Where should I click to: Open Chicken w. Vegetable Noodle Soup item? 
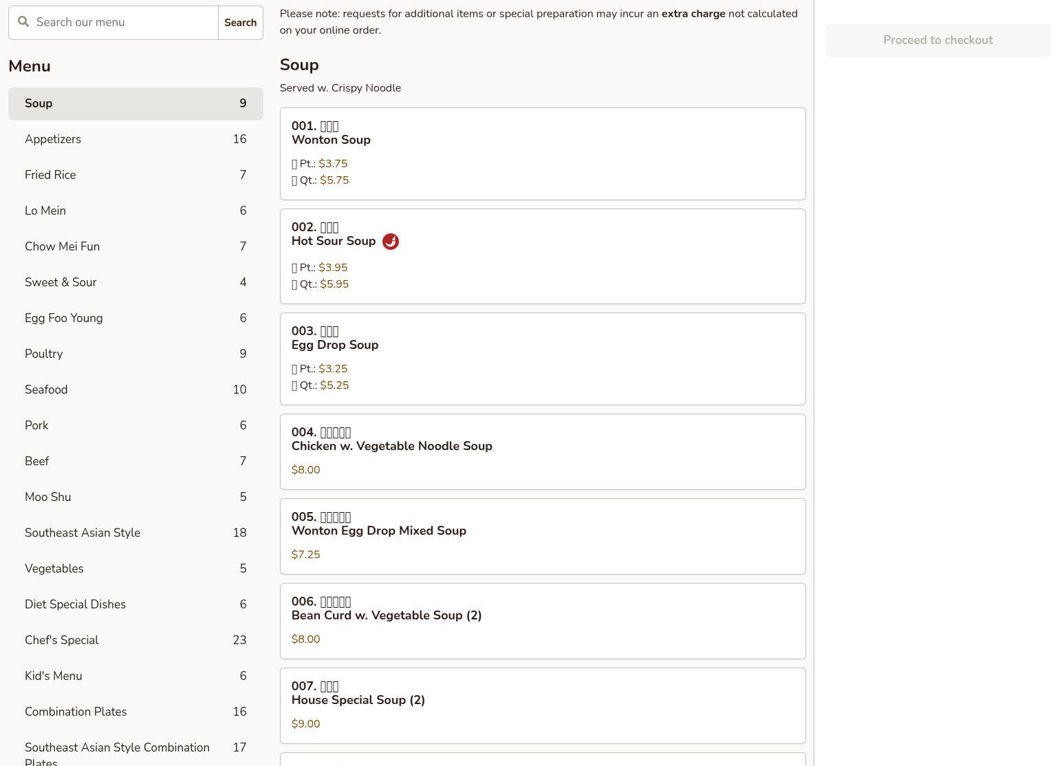point(543,452)
